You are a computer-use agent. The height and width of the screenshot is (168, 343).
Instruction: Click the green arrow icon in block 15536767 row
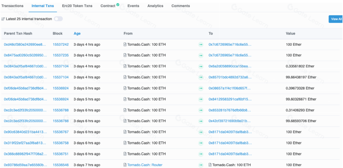[x=201, y=132]
